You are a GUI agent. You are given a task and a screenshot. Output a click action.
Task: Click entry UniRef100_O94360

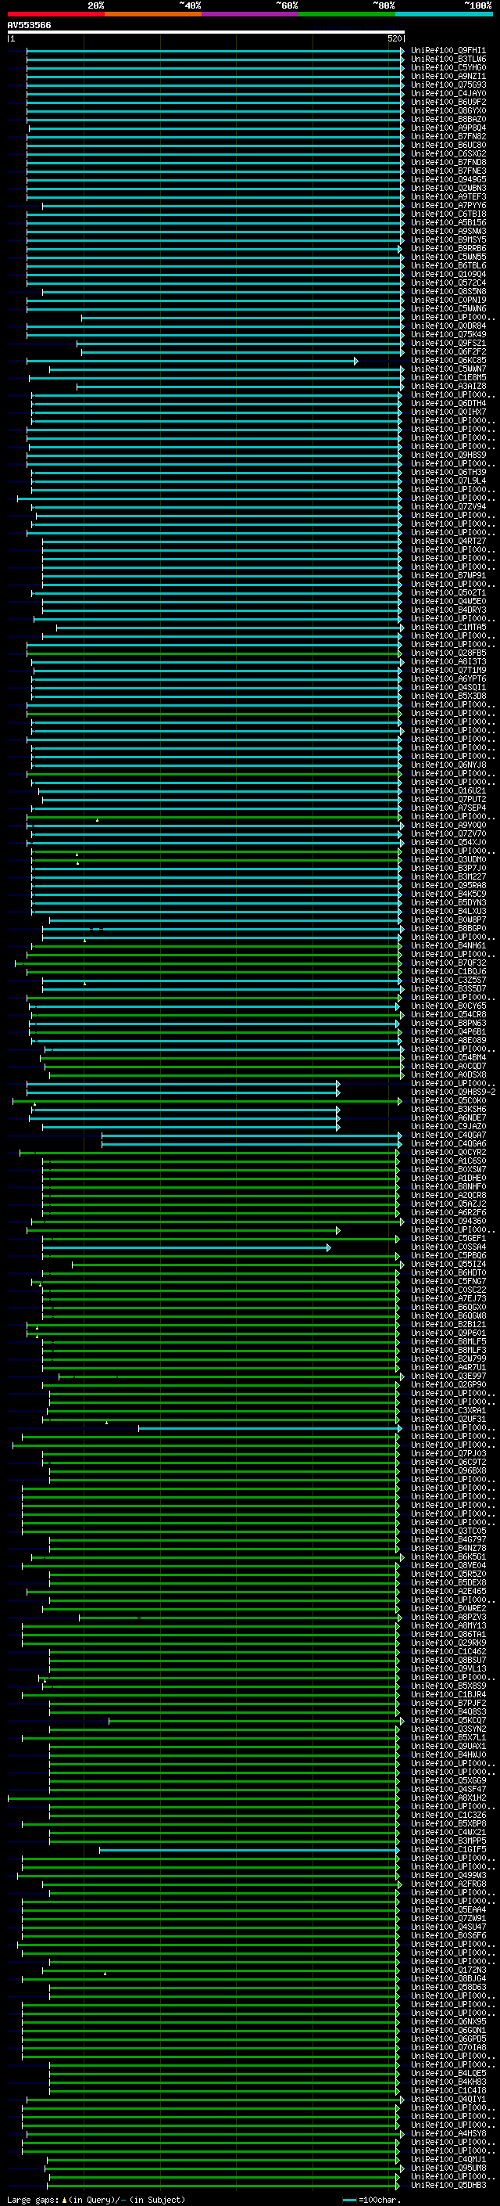448,1222
